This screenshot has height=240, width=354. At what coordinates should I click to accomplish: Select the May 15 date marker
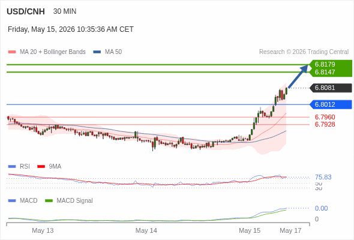(x=250, y=230)
